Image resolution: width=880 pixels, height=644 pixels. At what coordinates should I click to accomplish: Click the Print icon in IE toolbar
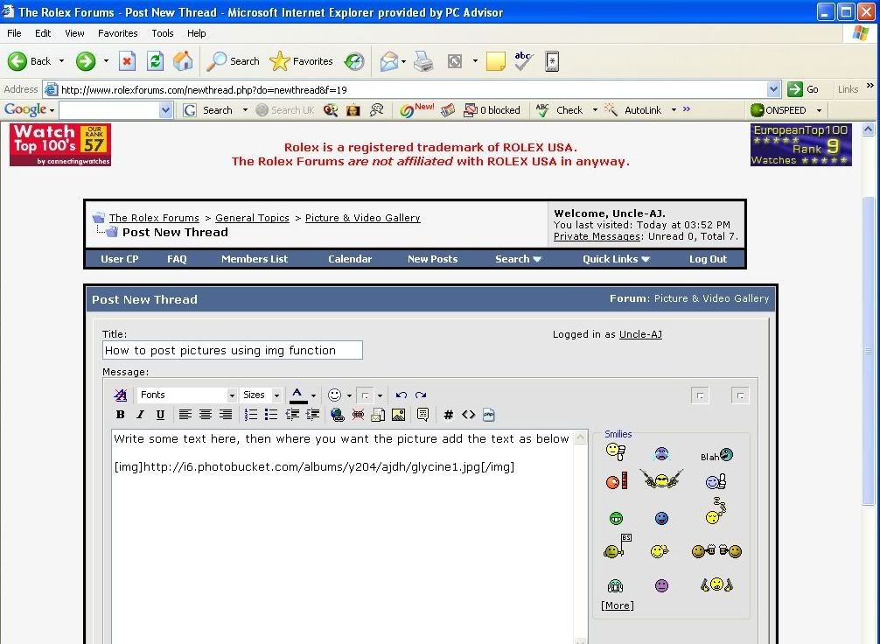tap(423, 61)
